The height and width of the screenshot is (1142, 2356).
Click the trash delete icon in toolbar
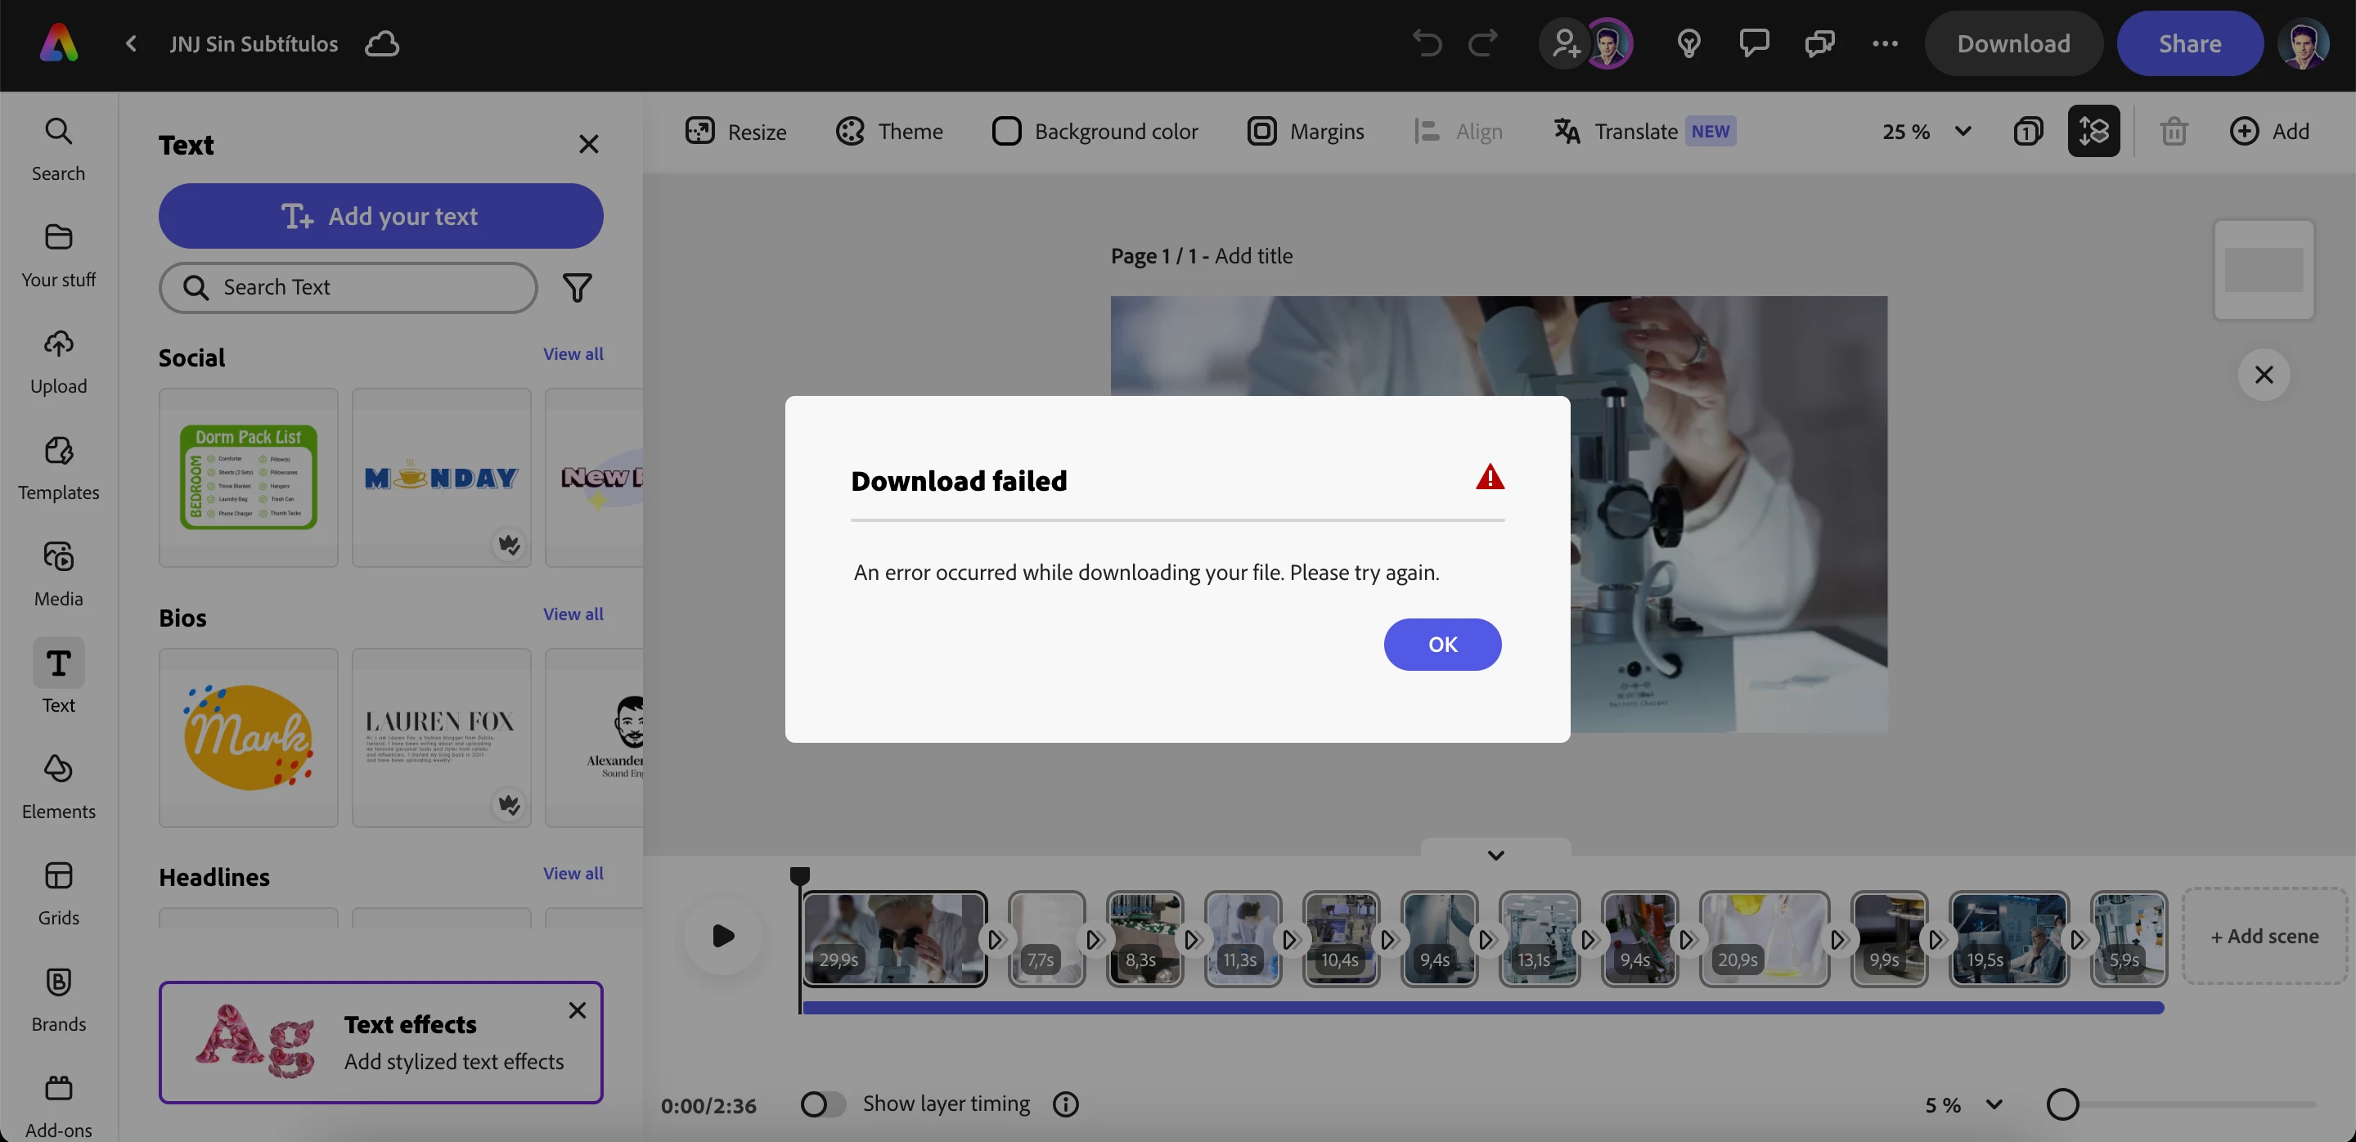coord(2173,132)
